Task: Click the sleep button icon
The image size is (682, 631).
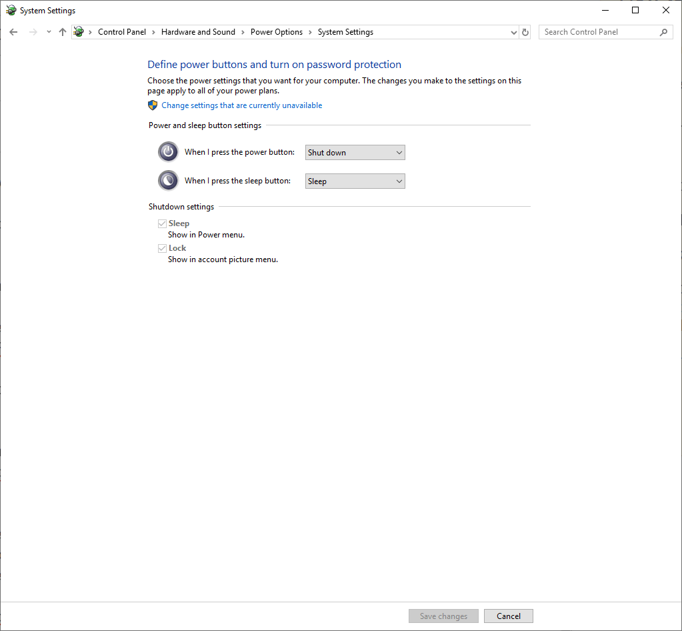Action: [168, 180]
